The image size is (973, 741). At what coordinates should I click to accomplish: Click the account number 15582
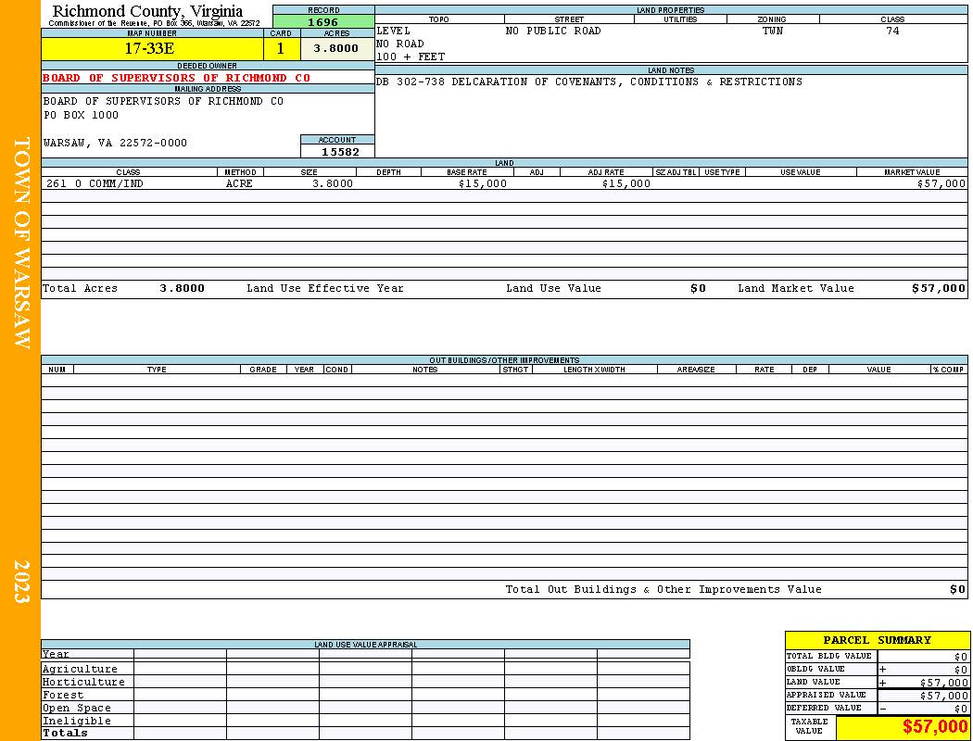[340, 152]
